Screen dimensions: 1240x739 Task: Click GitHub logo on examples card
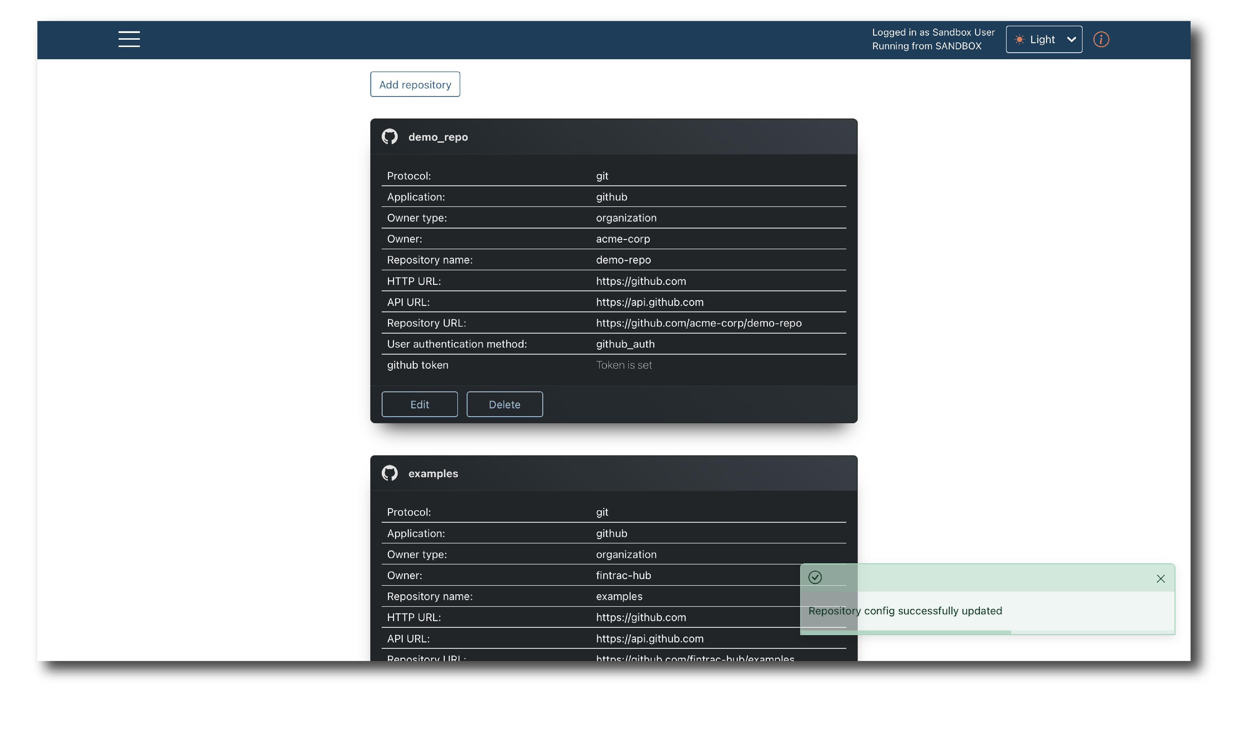pyautogui.click(x=390, y=473)
